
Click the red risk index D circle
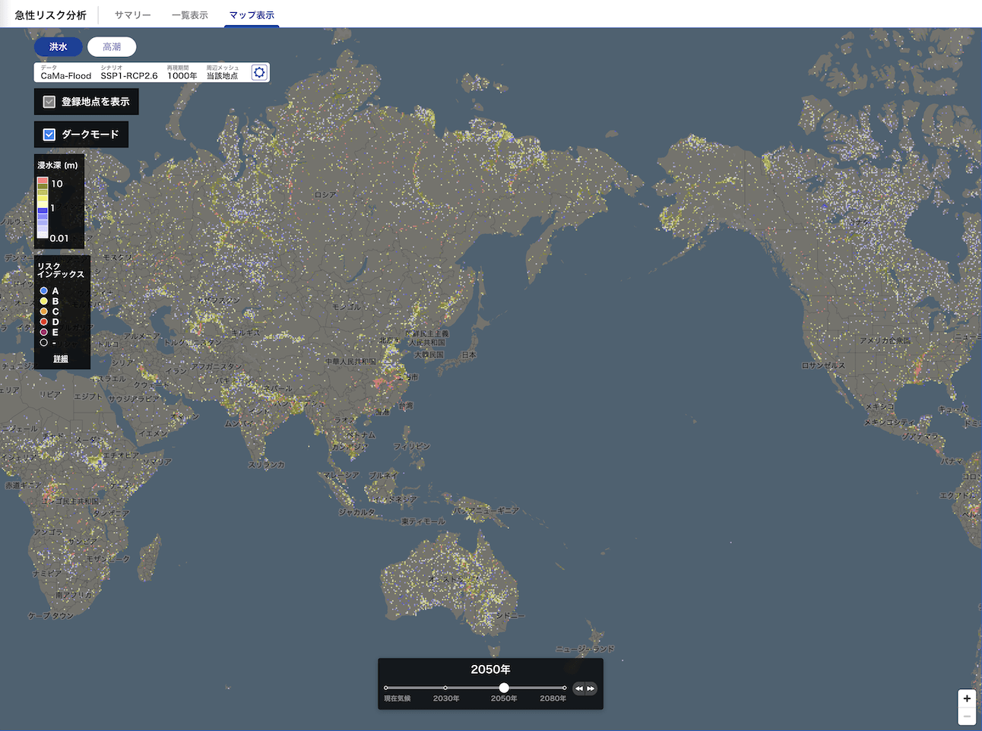pyautogui.click(x=44, y=322)
